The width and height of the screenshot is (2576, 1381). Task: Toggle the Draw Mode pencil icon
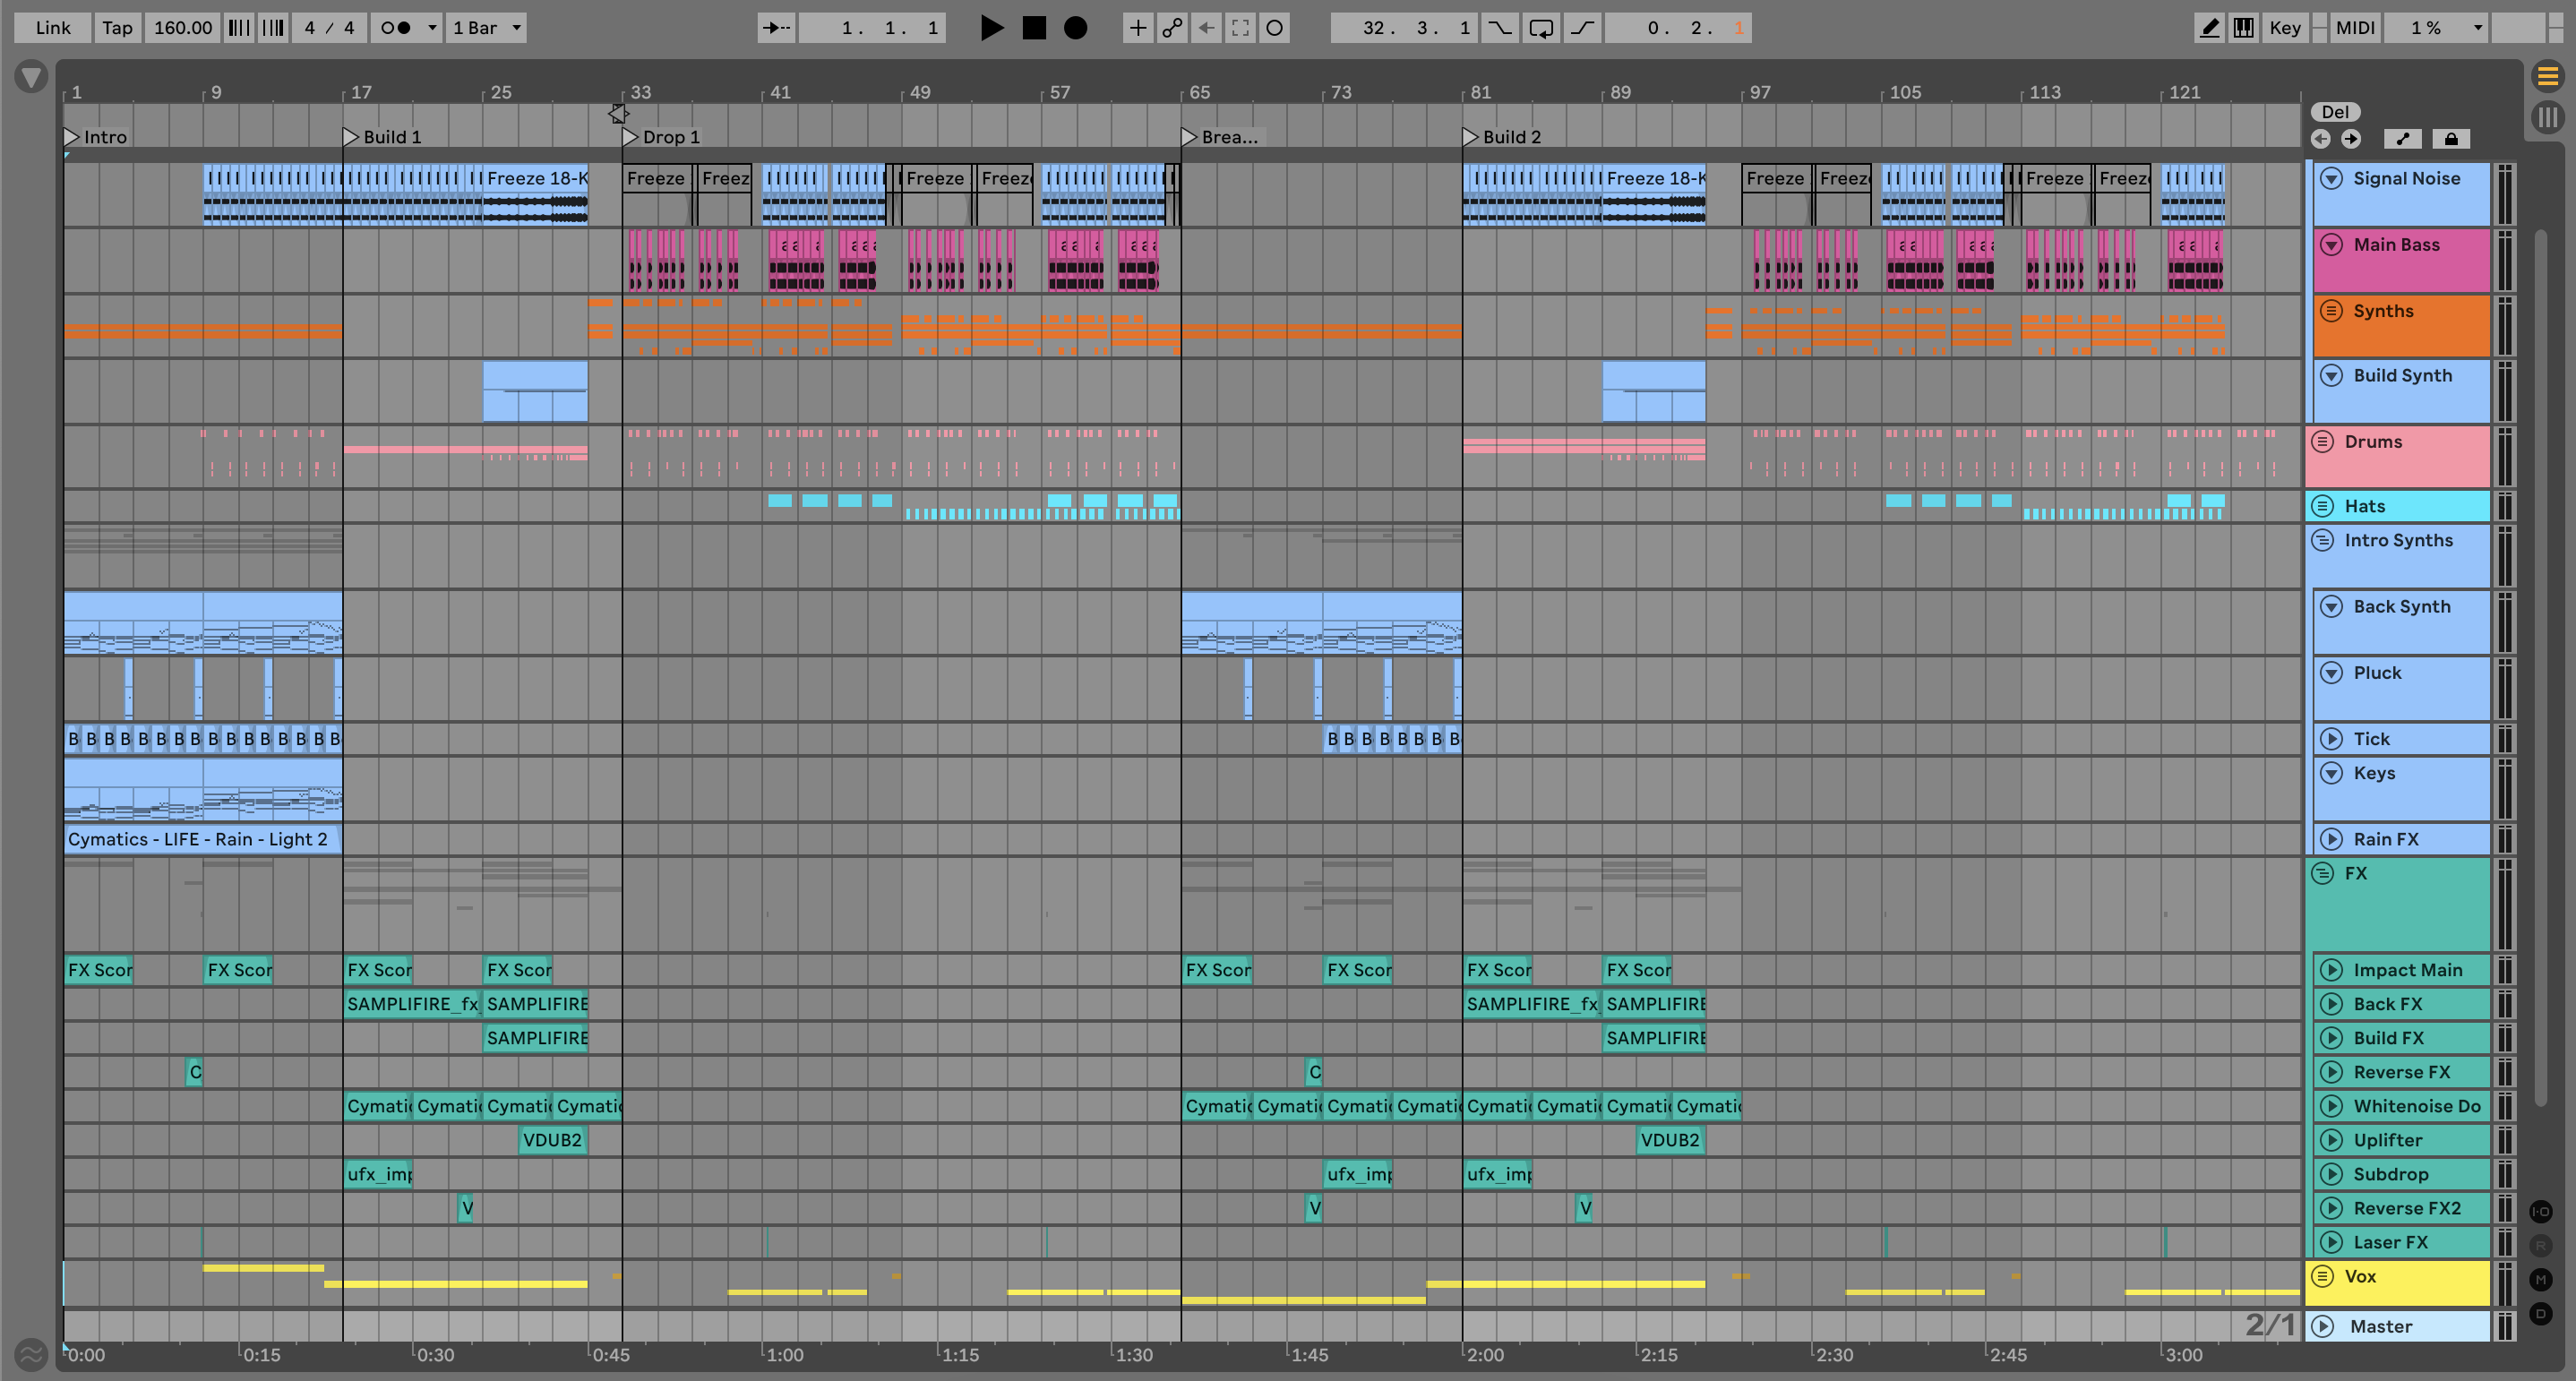tap(2209, 28)
